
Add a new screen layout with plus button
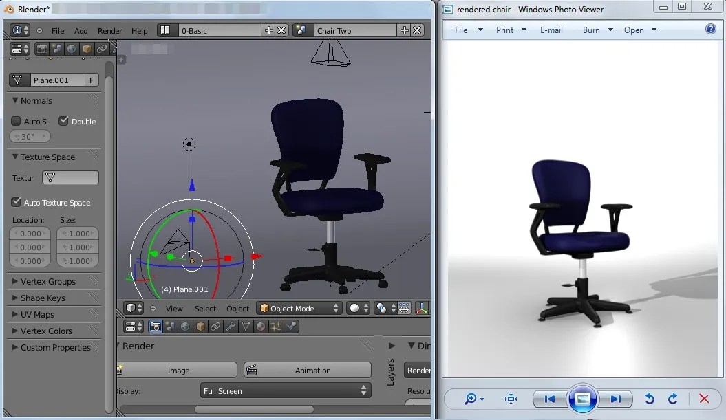click(x=268, y=30)
